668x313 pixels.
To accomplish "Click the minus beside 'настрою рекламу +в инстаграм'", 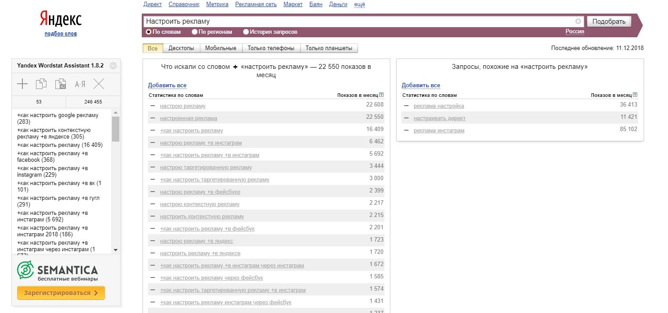I will (x=153, y=142).
